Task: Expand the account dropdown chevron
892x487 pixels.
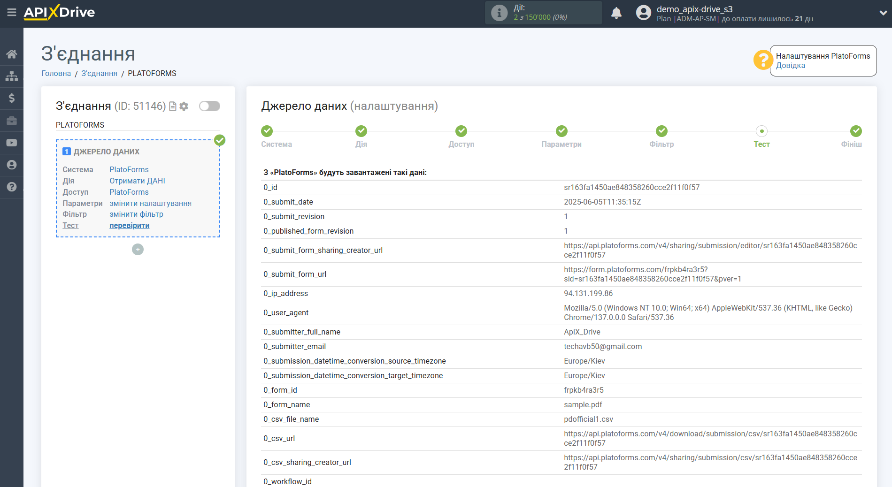Action: 883,13
